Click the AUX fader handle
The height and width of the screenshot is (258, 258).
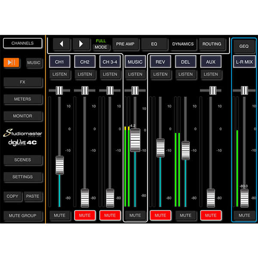pyautogui.click(x=211, y=198)
